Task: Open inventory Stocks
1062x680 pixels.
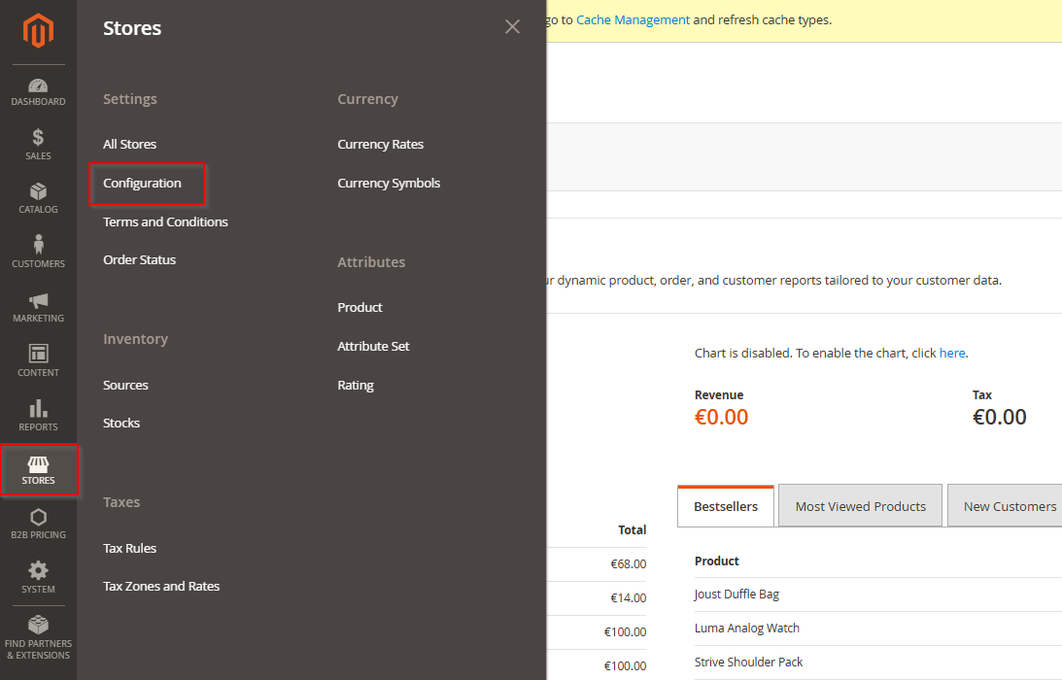Action: coord(121,423)
